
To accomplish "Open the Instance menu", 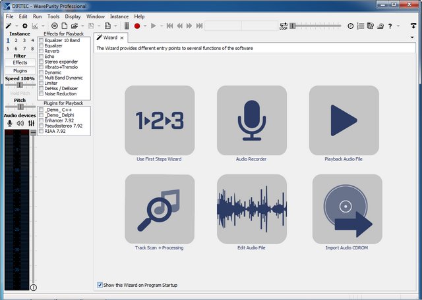I will click(119, 16).
